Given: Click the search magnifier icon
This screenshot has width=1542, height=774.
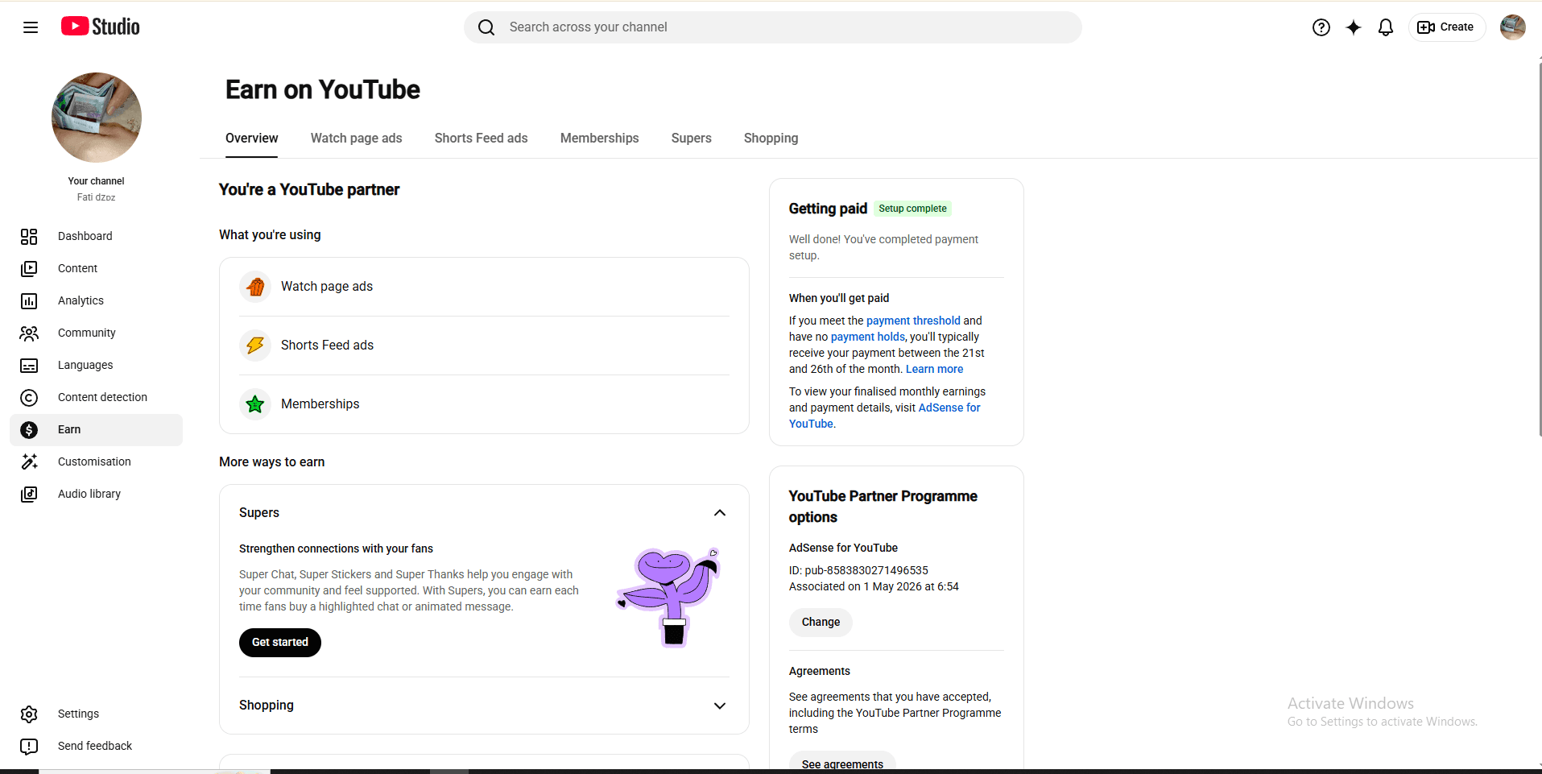Looking at the screenshot, I should pos(486,27).
